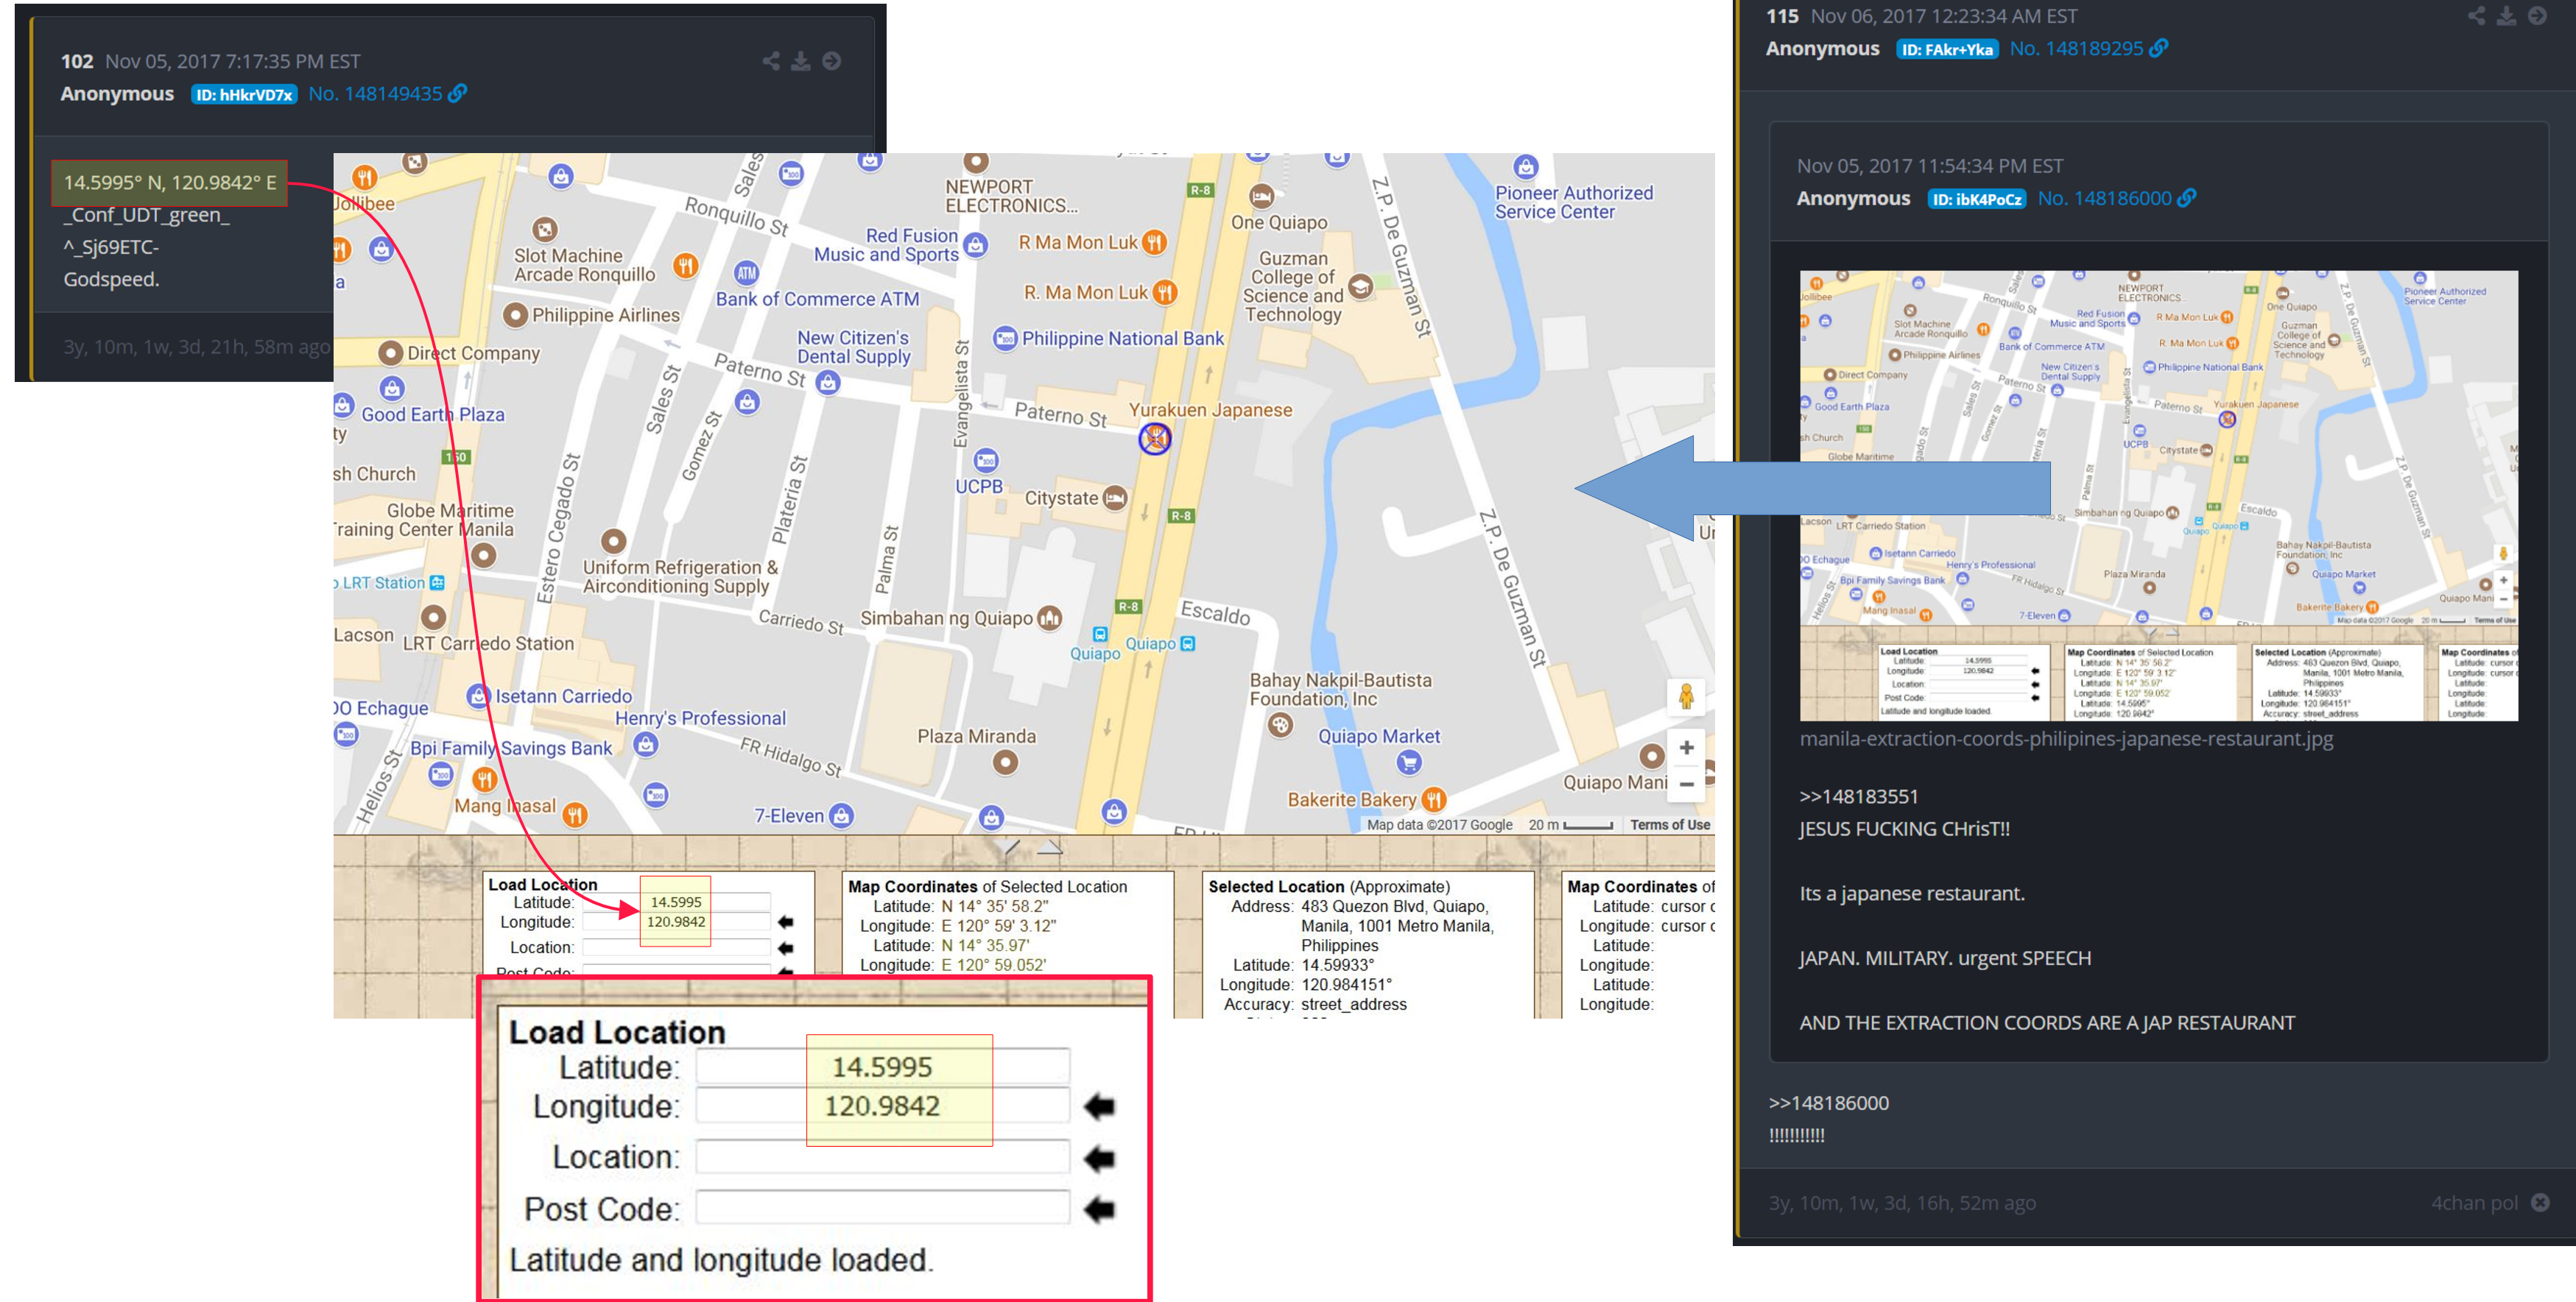The width and height of the screenshot is (2576, 1302).
Task: Zoom in with the map plus button
Action: [1686, 748]
